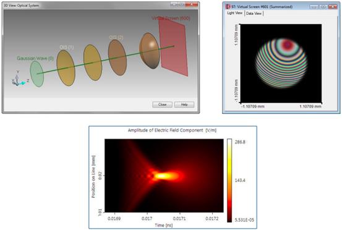Viewport: 342px width, 230px height.
Task: Select the Light View tab
Action: click(234, 13)
